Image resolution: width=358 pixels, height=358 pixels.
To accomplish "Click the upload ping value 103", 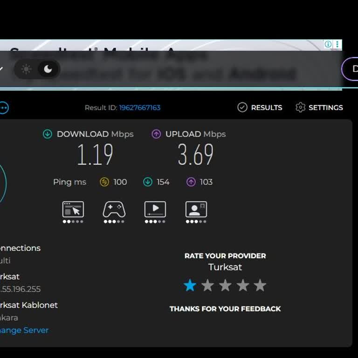I will [206, 182].
